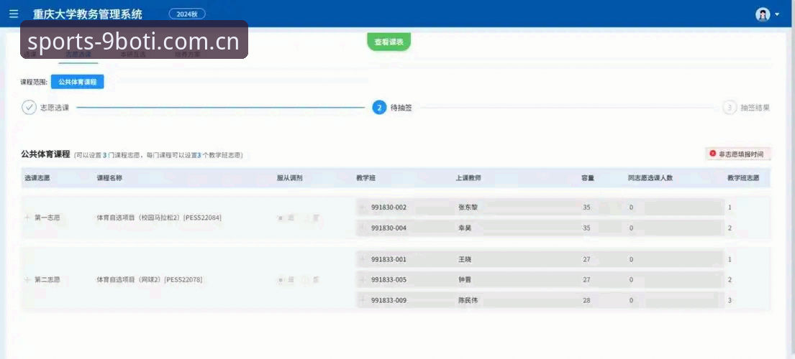
Task: Click the 上课教师 column header
Action: click(468, 178)
